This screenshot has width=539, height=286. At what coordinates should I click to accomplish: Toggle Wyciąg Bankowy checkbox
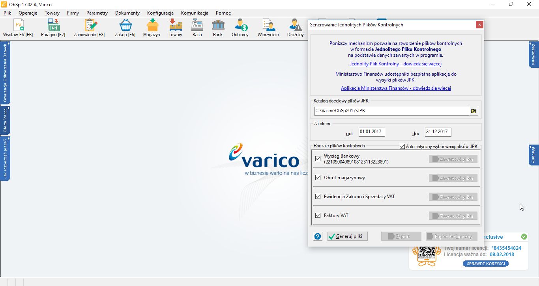click(318, 159)
